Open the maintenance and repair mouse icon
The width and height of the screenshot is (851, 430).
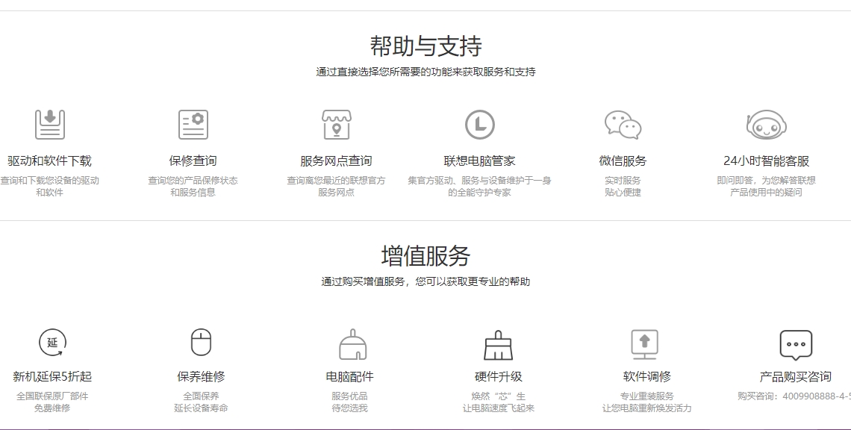202,343
